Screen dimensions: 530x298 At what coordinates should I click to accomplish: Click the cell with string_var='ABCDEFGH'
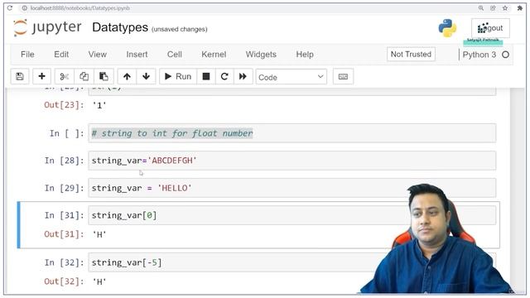pyautogui.click(x=292, y=161)
